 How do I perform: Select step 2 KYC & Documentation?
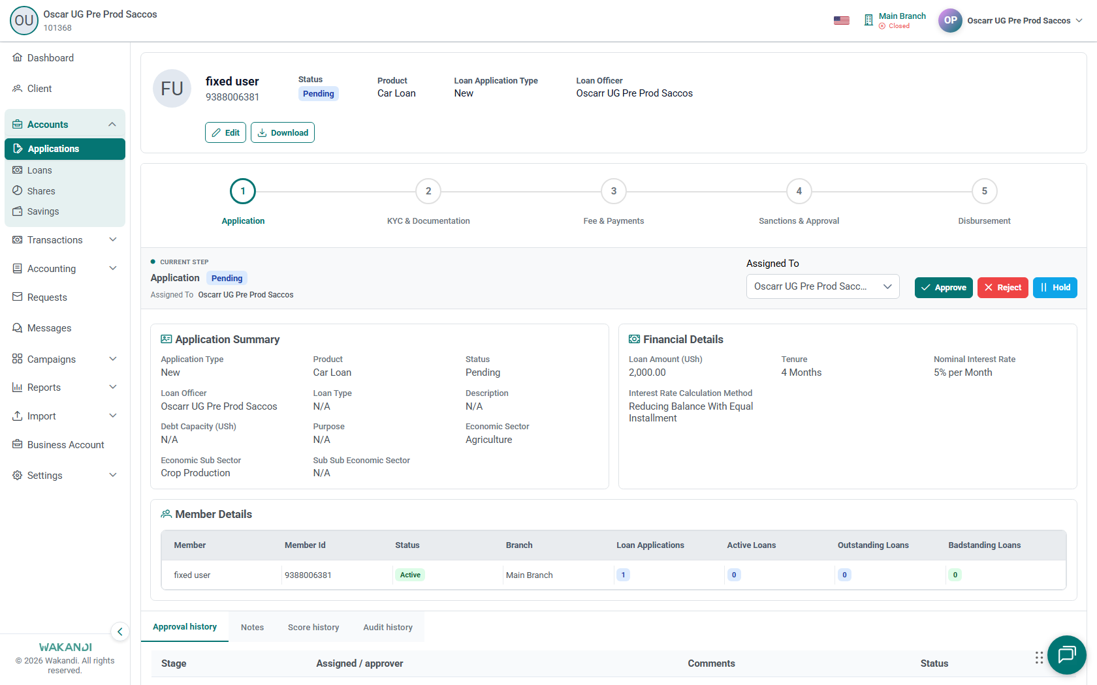428,191
